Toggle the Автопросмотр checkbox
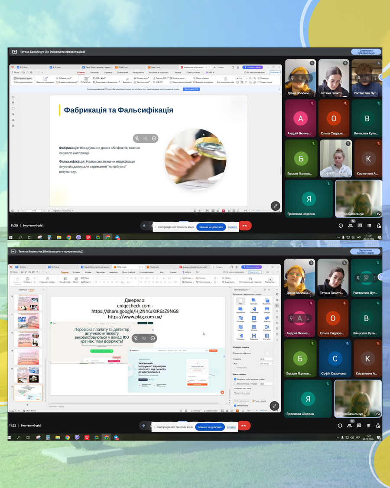 point(235,406)
